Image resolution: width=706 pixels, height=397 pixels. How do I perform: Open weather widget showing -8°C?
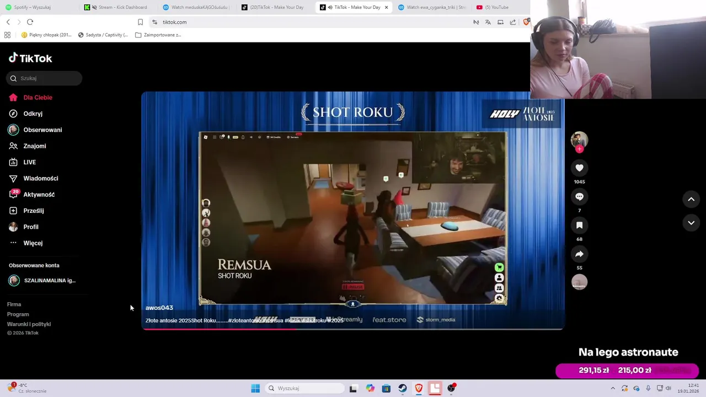tap(26, 388)
